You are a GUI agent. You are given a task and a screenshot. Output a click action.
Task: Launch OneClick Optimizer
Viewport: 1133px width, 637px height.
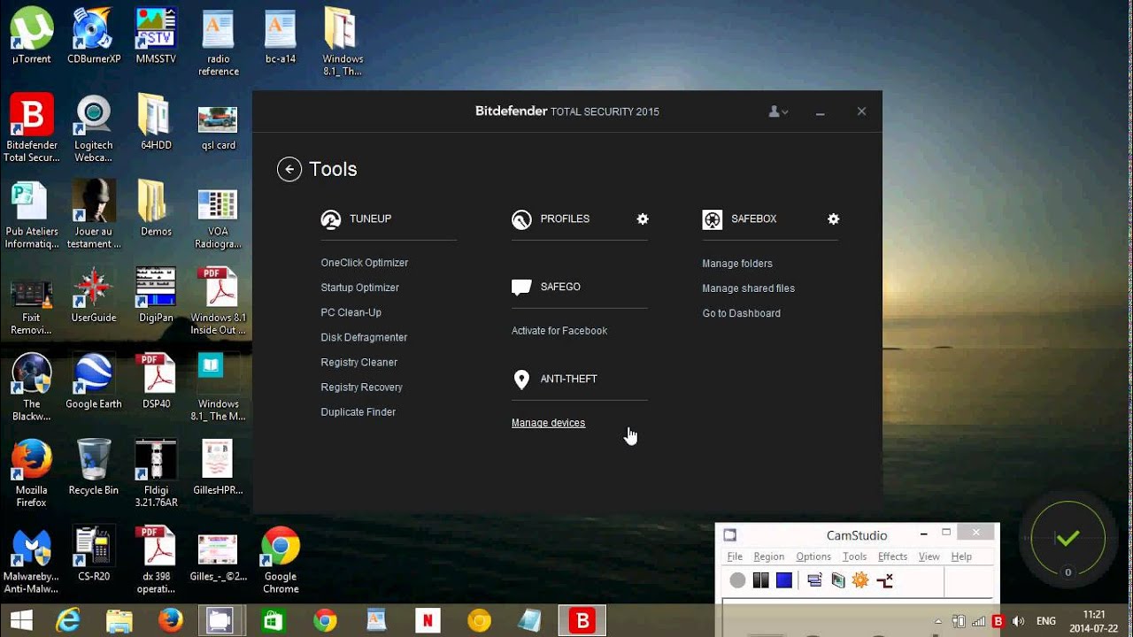(x=365, y=263)
